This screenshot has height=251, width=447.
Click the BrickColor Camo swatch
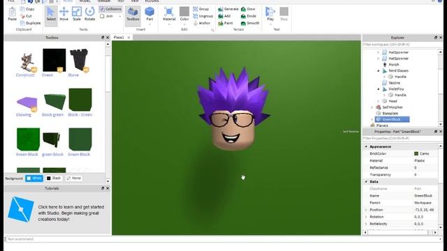click(416, 153)
